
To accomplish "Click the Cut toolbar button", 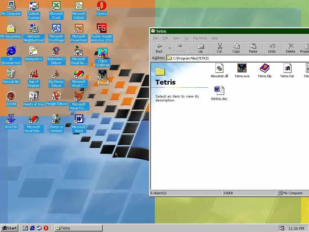I will 219,48.
